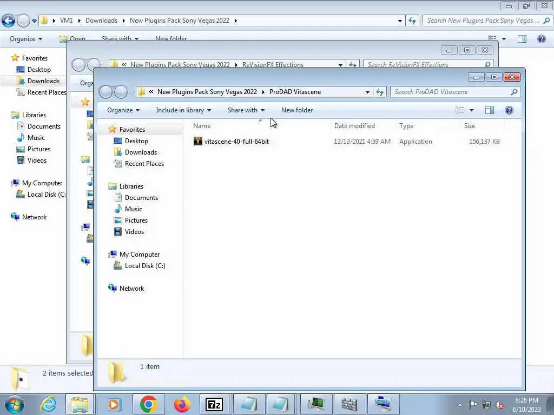Image resolution: width=554 pixels, height=415 pixels.
Task: Select Network in rear window sidebar
Action: (34, 217)
